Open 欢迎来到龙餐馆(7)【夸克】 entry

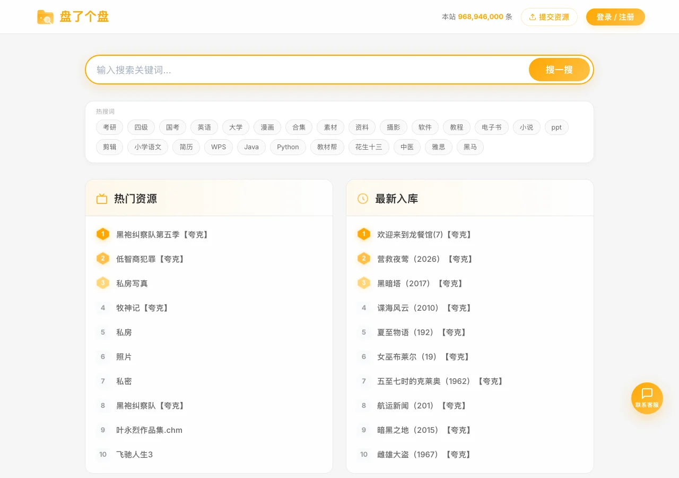pos(425,234)
